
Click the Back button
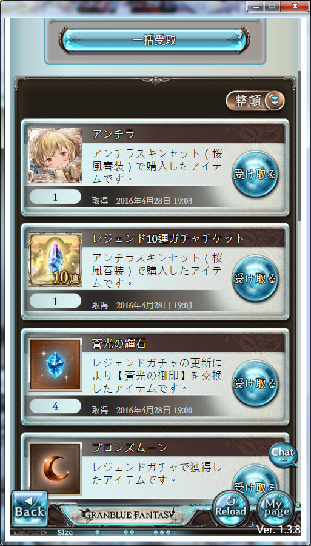pyautogui.click(x=30, y=508)
